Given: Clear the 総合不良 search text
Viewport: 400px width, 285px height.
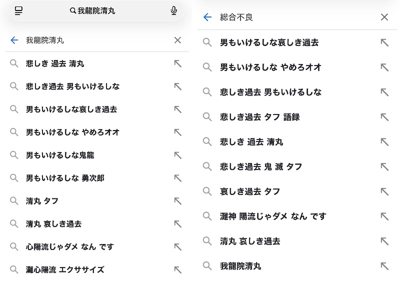Looking at the screenshot, I should tap(384, 17).
